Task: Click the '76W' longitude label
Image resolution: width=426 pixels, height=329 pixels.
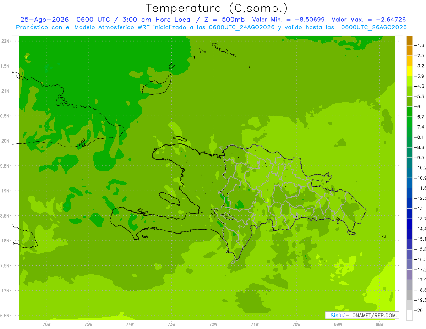Action: click(x=47, y=324)
